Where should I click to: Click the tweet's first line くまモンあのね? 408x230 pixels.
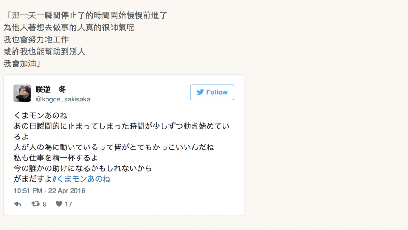tap(40, 115)
